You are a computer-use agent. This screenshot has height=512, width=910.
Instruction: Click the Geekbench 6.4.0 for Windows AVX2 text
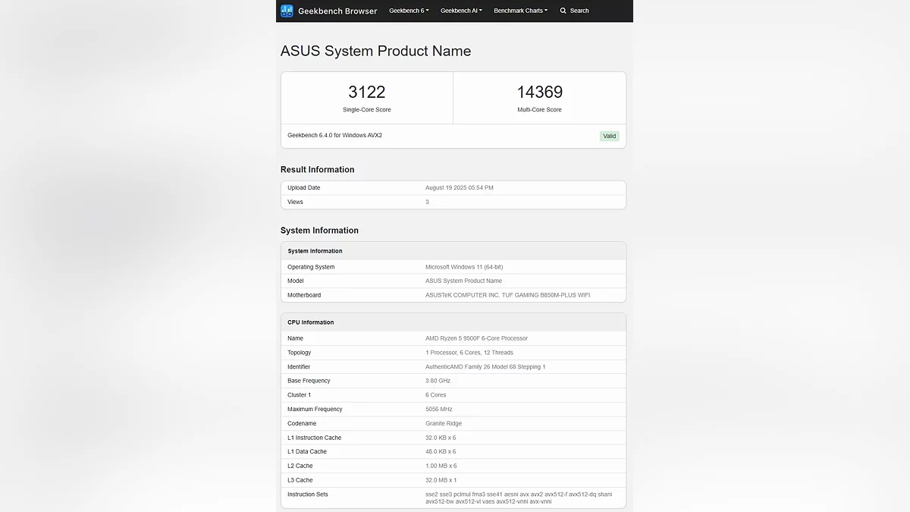[x=334, y=135]
